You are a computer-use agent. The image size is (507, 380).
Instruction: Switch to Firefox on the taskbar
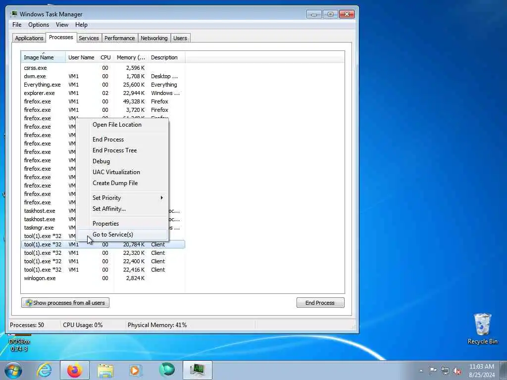coord(74,370)
